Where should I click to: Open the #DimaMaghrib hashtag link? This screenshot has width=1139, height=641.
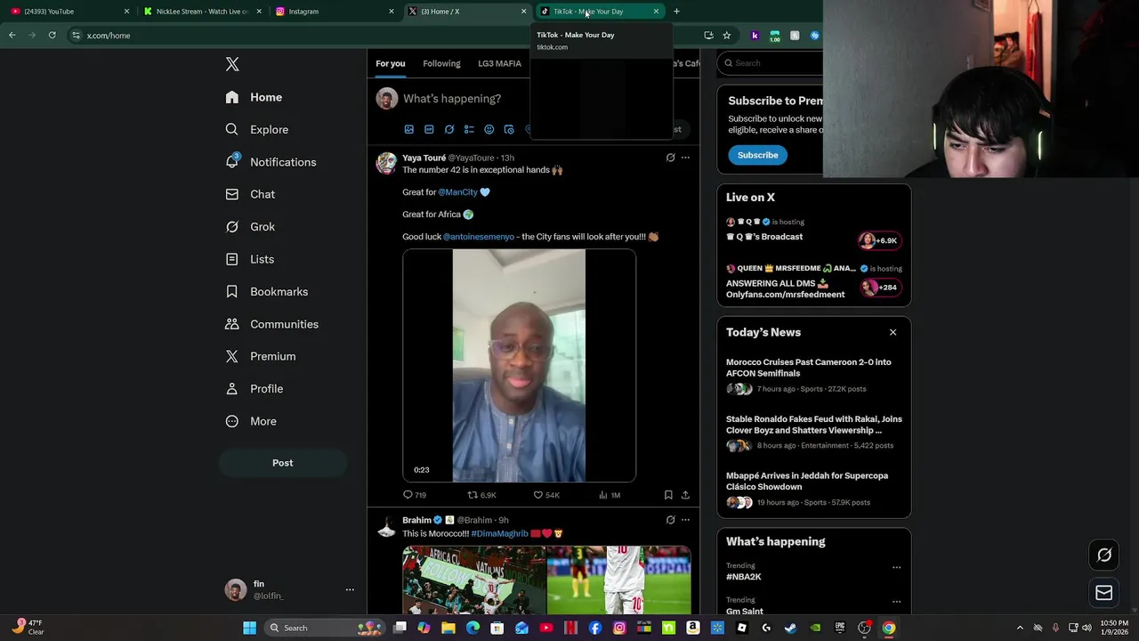(499, 534)
